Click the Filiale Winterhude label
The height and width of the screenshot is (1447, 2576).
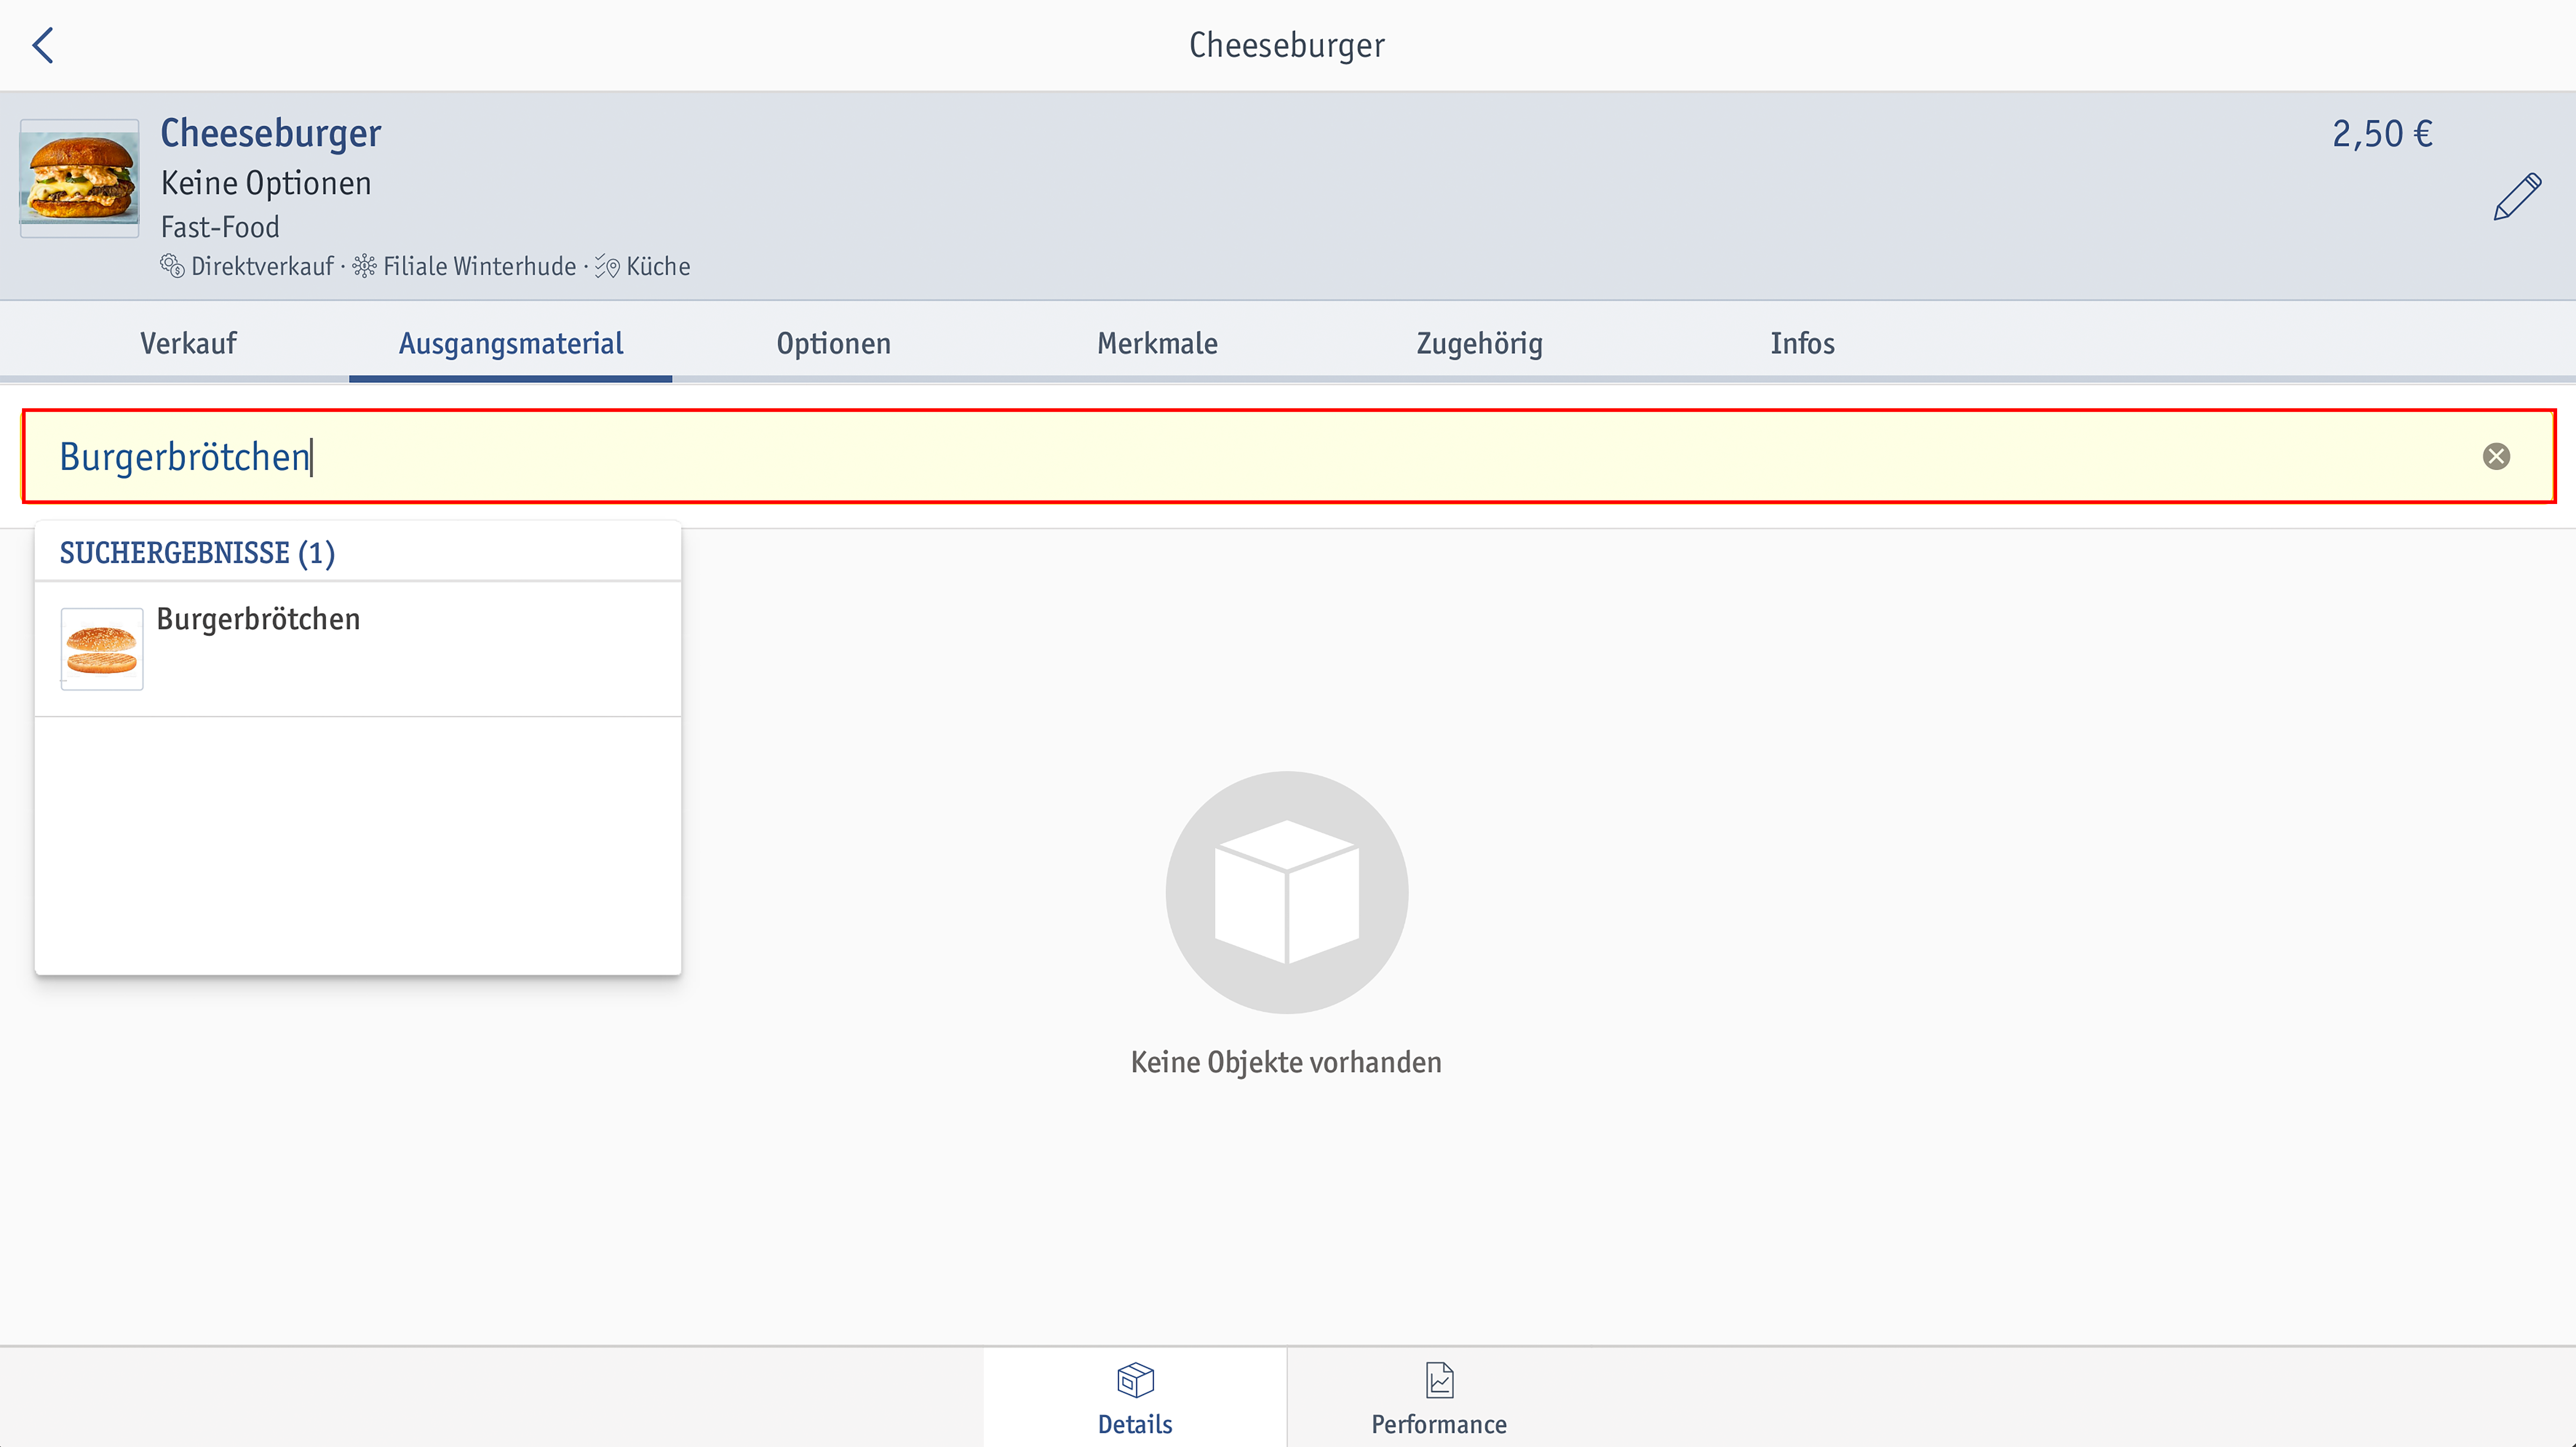[x=480, y=266]
